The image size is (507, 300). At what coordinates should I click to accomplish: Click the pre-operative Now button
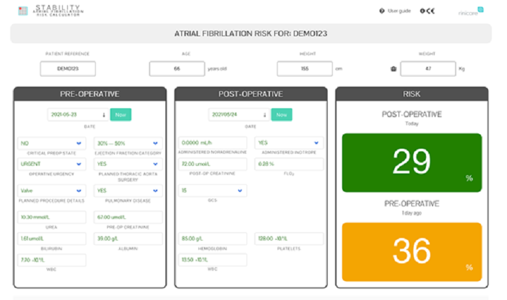pos(120,115)
